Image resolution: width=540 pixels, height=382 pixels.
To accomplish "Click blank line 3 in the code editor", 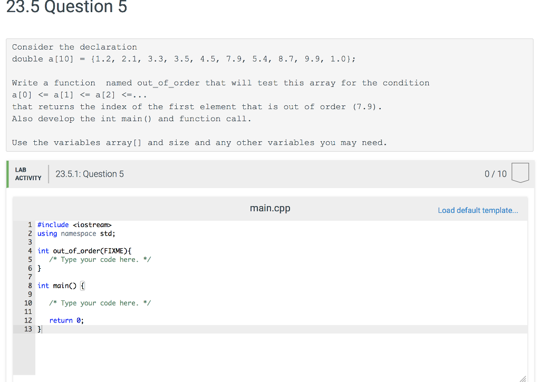I will click(x=281, y=242).
